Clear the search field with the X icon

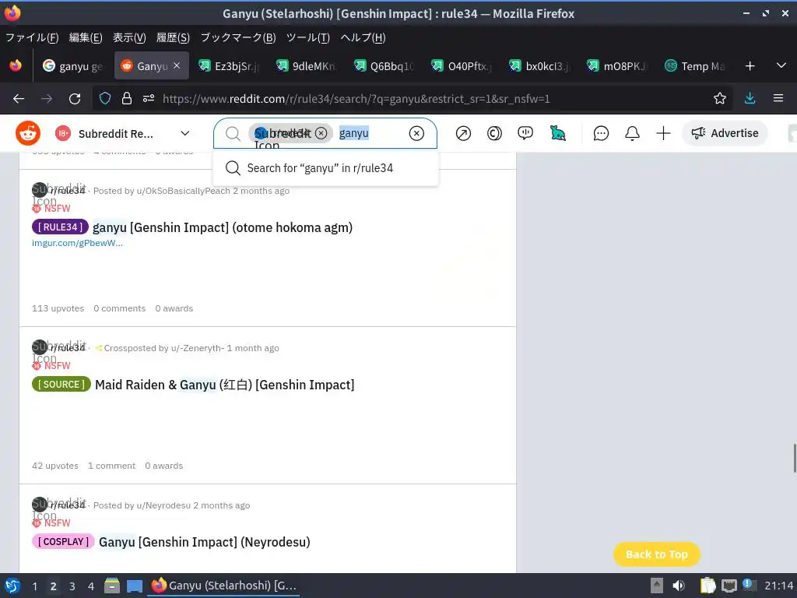pos(416,133)
